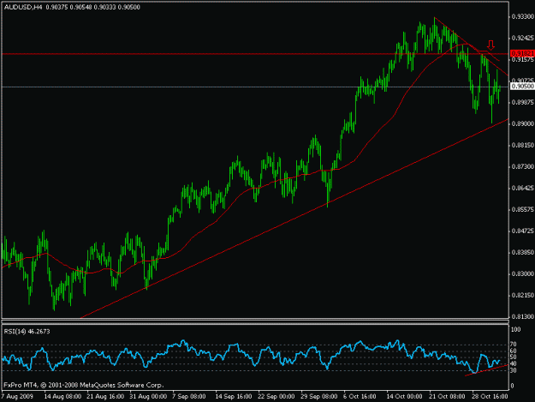This screenshot has width=535, height=402.
Task: Click the 14 Oct 00:00 time label
Action: tap(404, 397)
